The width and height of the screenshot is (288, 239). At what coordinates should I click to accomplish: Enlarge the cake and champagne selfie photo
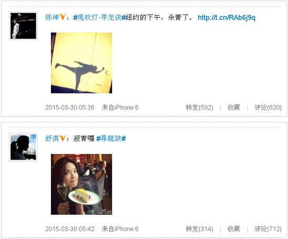81,184
